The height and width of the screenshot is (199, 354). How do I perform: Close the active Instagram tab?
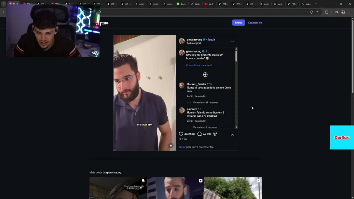pyautogui.click(x=17, y=4)
